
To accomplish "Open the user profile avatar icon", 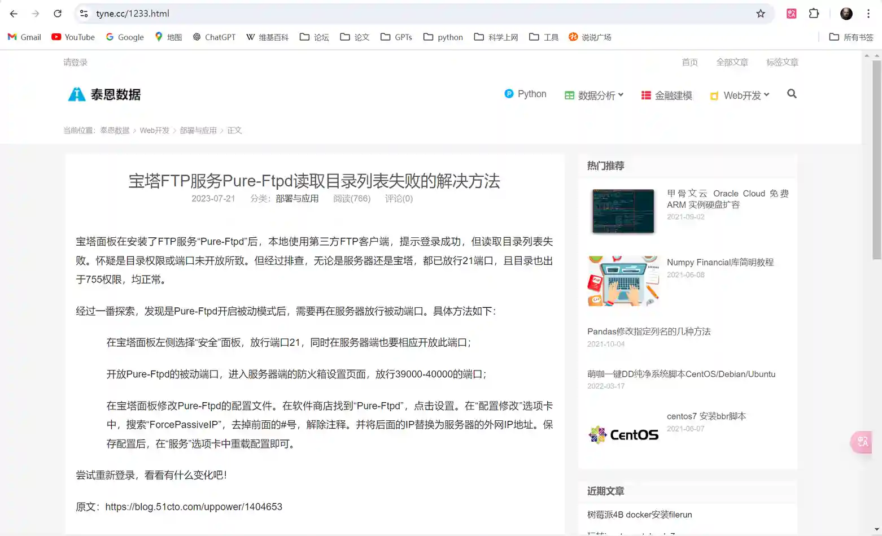I will [846, 14].
